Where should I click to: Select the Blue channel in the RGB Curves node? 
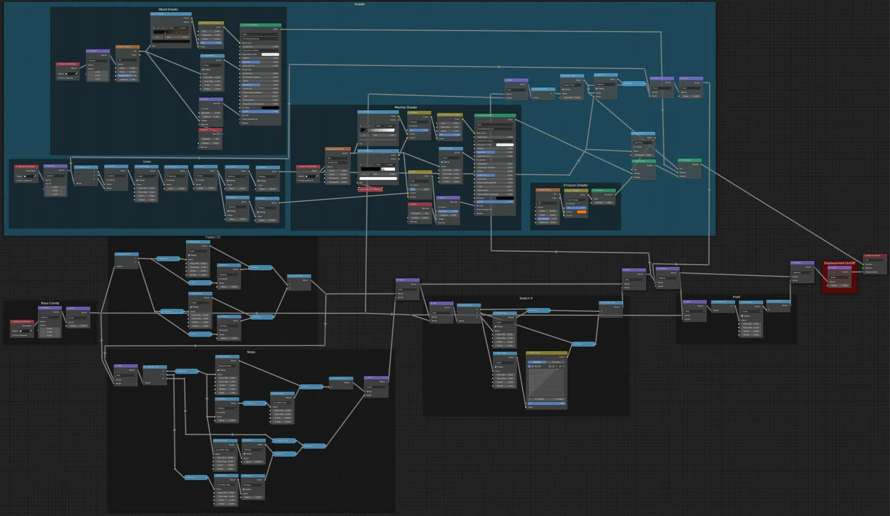(540, 366)
